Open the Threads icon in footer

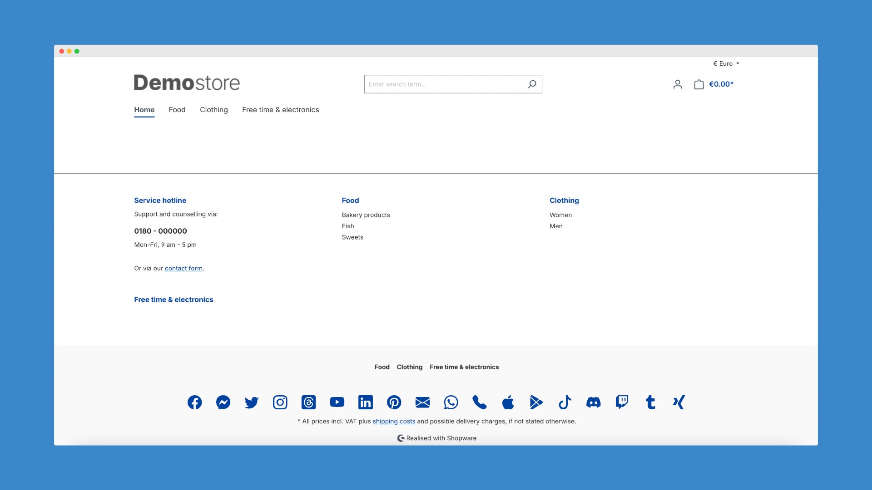[308, 402]
